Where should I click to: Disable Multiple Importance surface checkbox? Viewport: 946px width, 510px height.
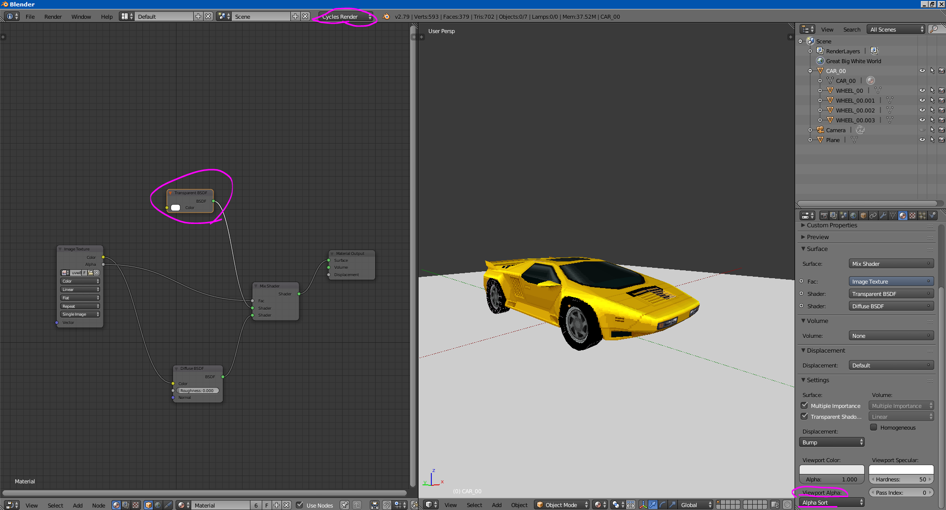[805, 405]
